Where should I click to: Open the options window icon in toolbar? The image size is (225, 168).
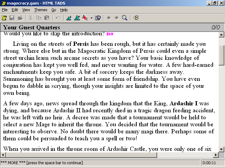click(x=98, y=17)
